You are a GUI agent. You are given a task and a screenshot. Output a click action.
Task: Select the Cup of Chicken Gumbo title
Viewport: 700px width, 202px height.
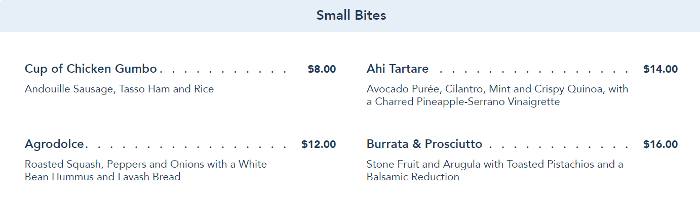pyautogui.click(x=91, y=69)
